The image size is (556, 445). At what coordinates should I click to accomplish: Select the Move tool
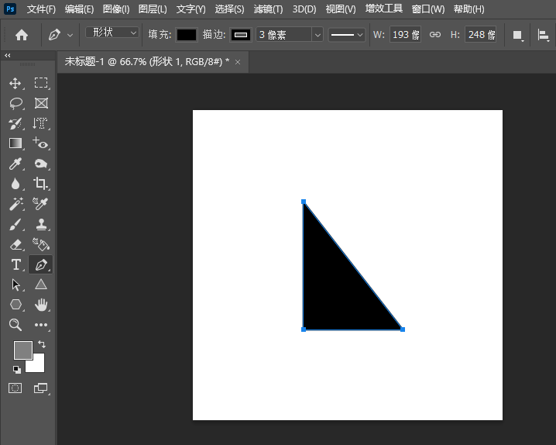tap(15, 83)
